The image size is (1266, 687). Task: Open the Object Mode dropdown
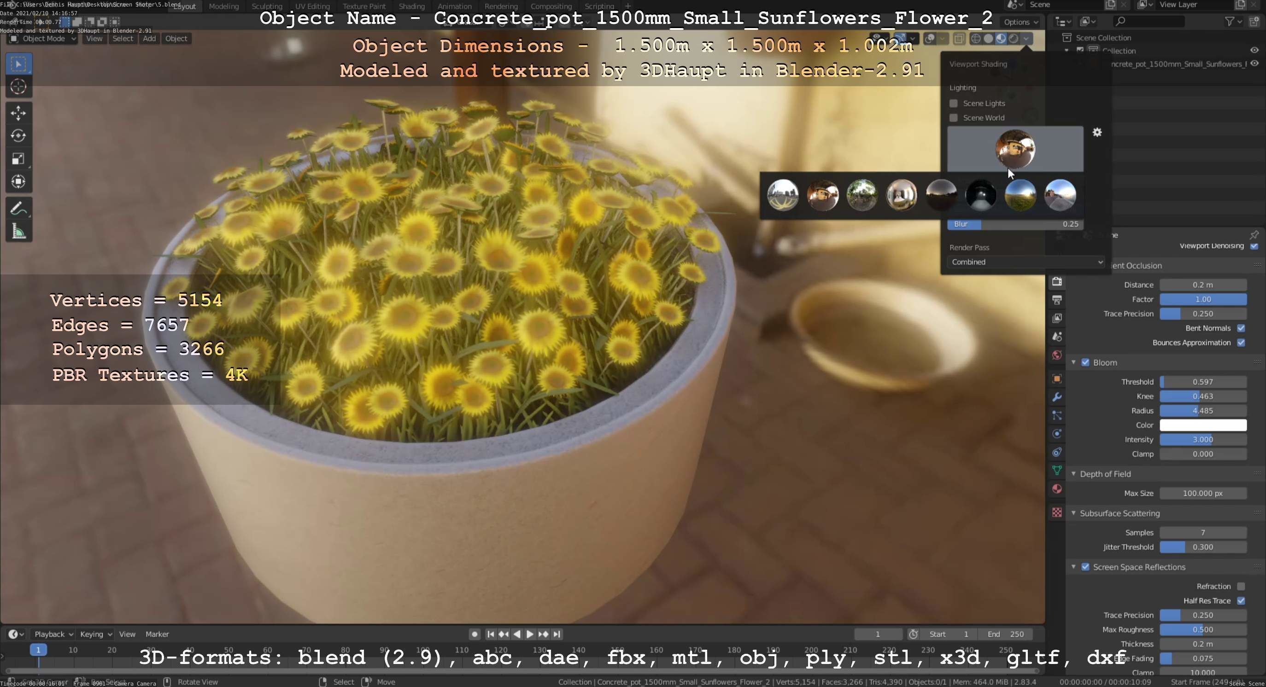(43, 39)
